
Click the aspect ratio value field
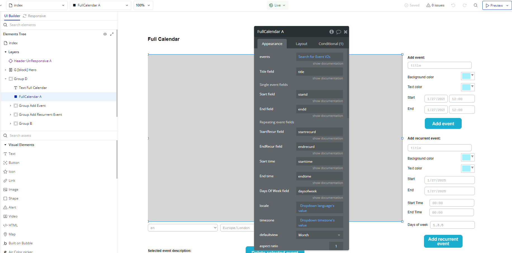[x=336, y=246]
